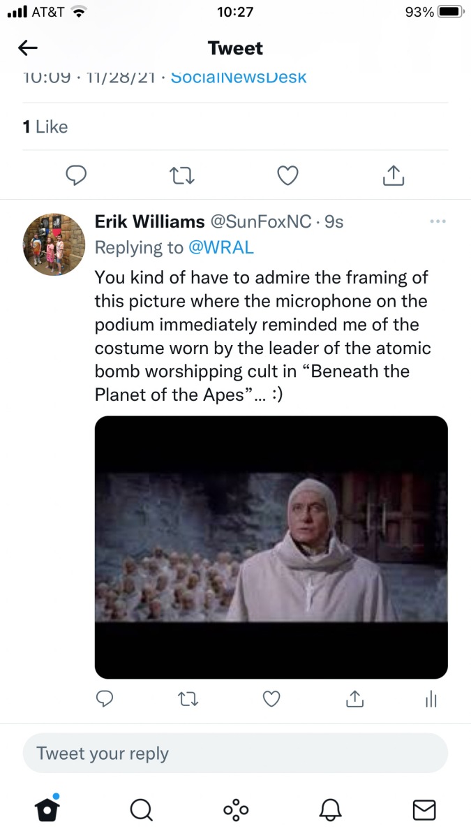Reply to the main tweet

[75, 176]
